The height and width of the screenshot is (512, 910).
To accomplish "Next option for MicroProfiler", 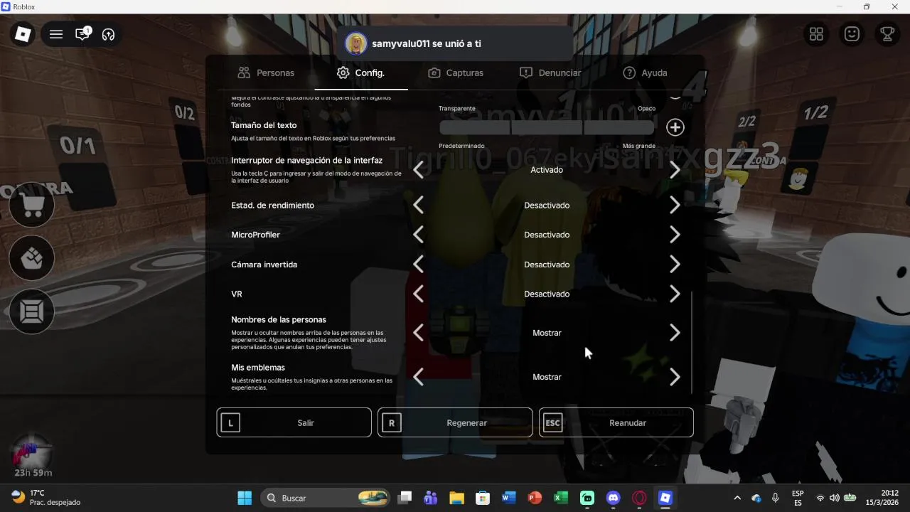I will pyautogui.click(x=675, y=235).
